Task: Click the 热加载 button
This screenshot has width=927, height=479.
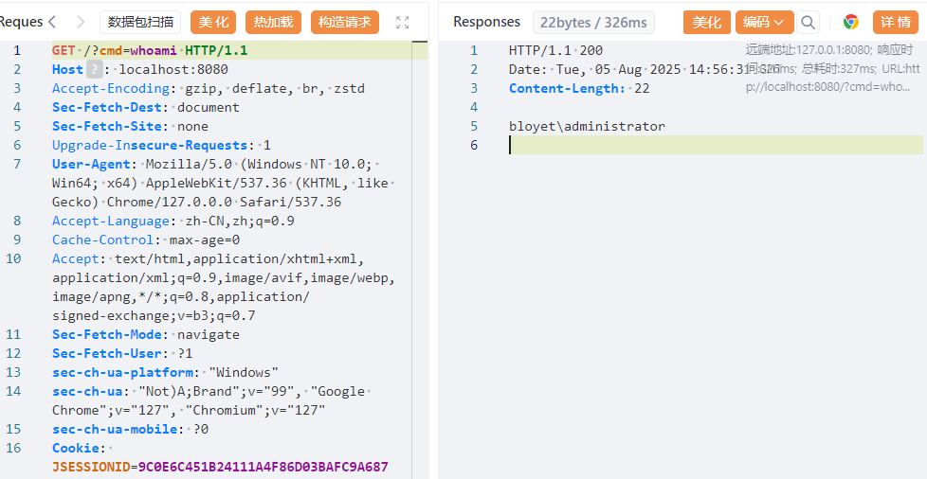Action: coord(273,22)
